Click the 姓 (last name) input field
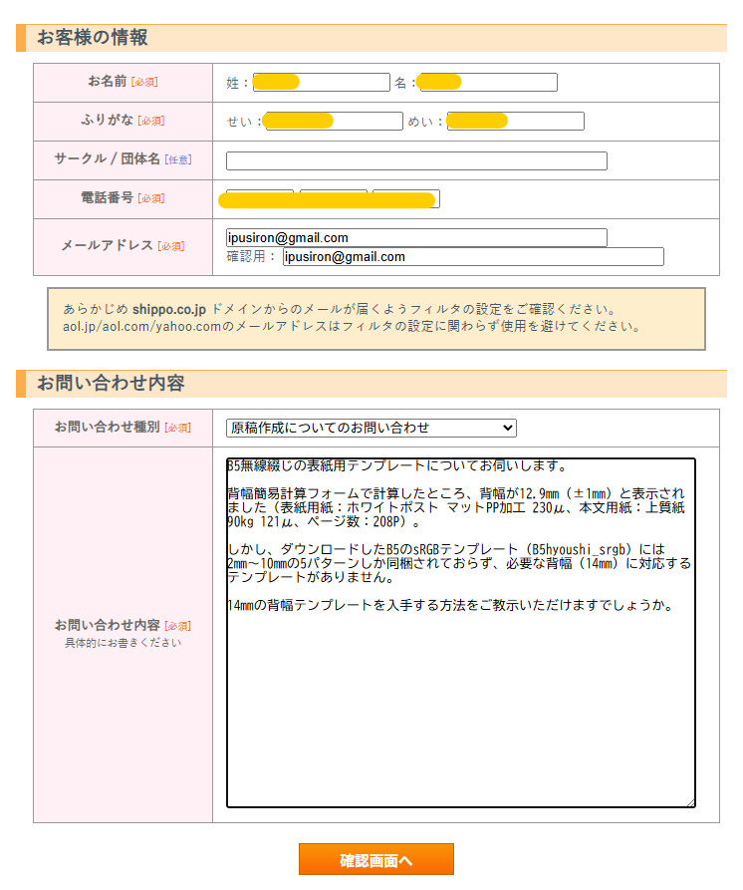 tap(321, 83)
